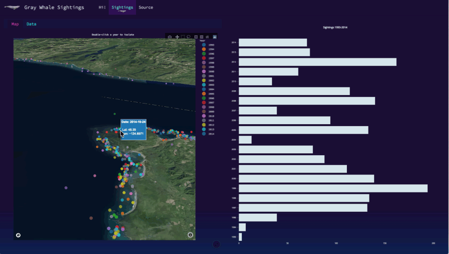Zoom in using the plus modebar icon

pyautogui.click(x=196, y=37)
